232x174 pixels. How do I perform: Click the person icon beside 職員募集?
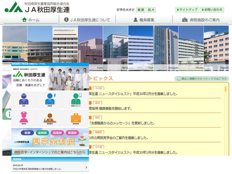tap(135, 20)
